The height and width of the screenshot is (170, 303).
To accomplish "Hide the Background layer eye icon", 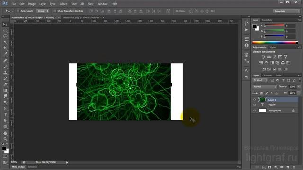I will (255, 110).
